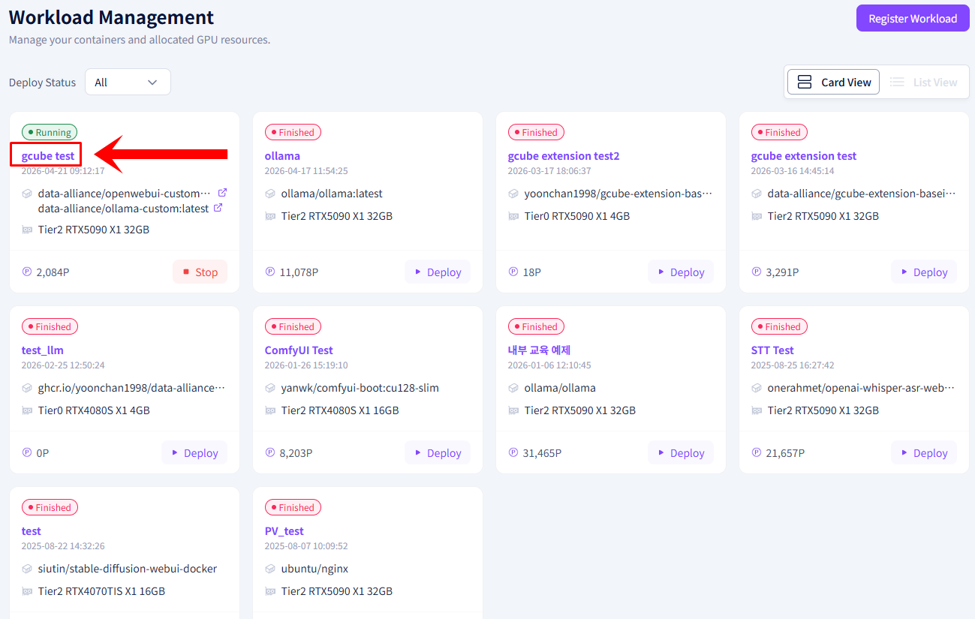The image size is (975, 619).
Task: Click Finished badge on ComfyUI Test card
Action: (293, 326)
